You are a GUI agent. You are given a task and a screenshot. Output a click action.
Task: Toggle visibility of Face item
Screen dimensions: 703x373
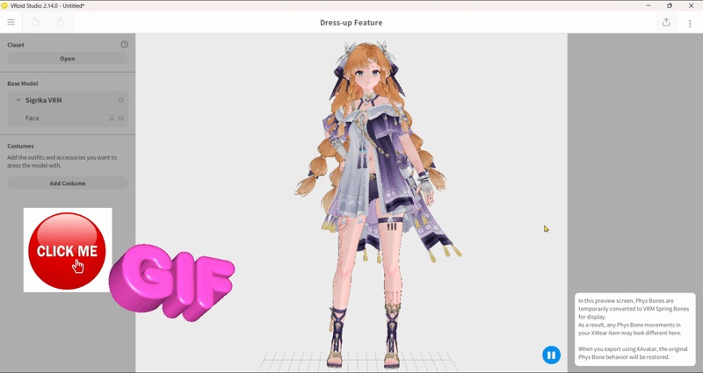pyautogui.click(x=121, y=118)
